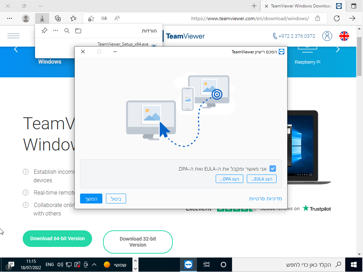
Task: Toggle the browser downloads button
Action: coord(42,18)
